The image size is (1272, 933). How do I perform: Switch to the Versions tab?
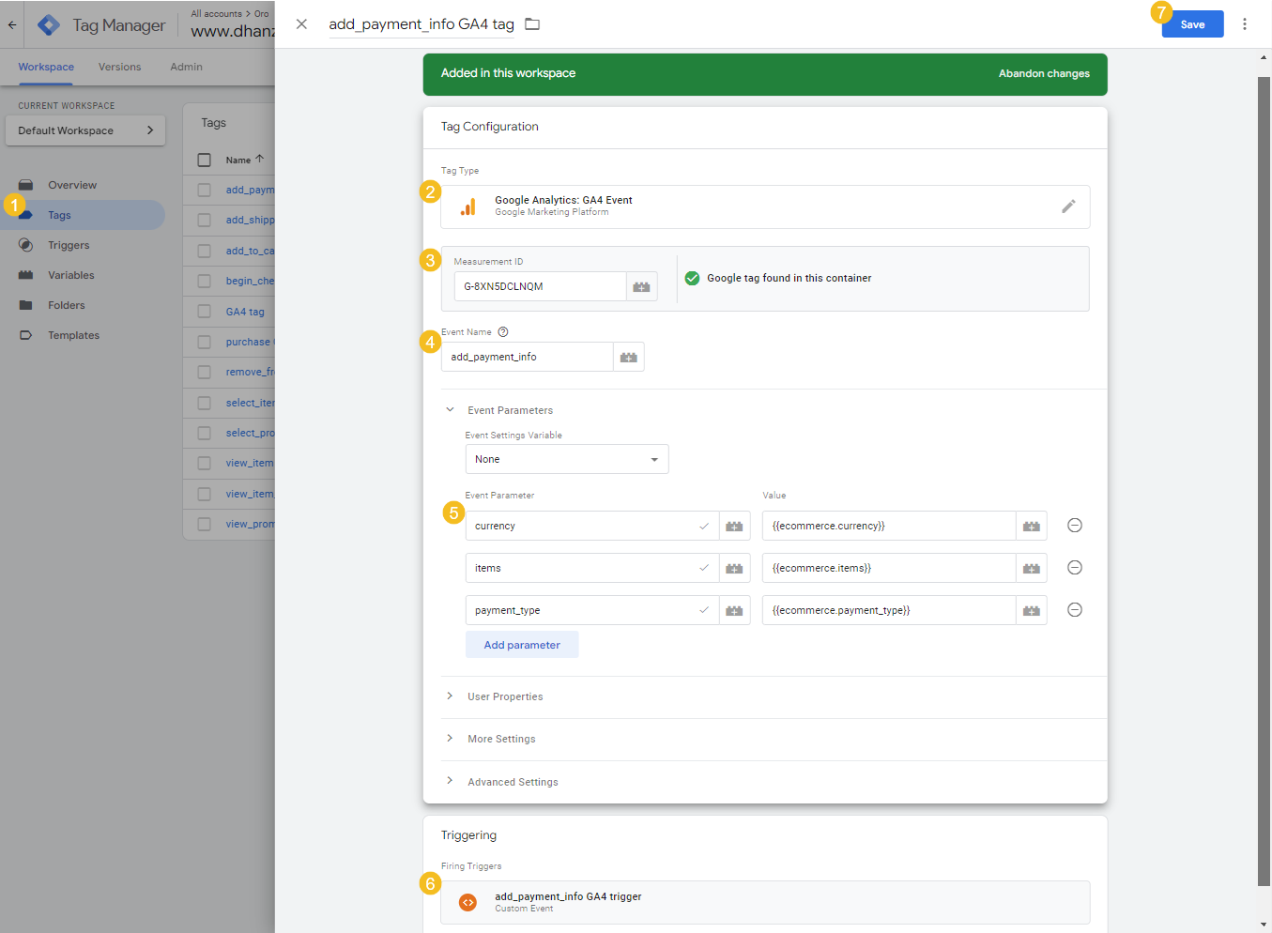[x=119, y=68]
